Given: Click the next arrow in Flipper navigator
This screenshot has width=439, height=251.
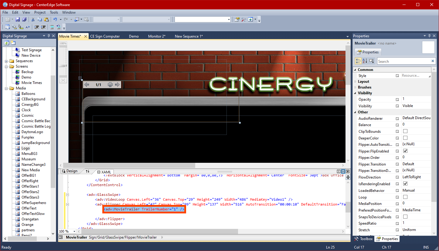Looking at the screenshot, I should 117,85.
